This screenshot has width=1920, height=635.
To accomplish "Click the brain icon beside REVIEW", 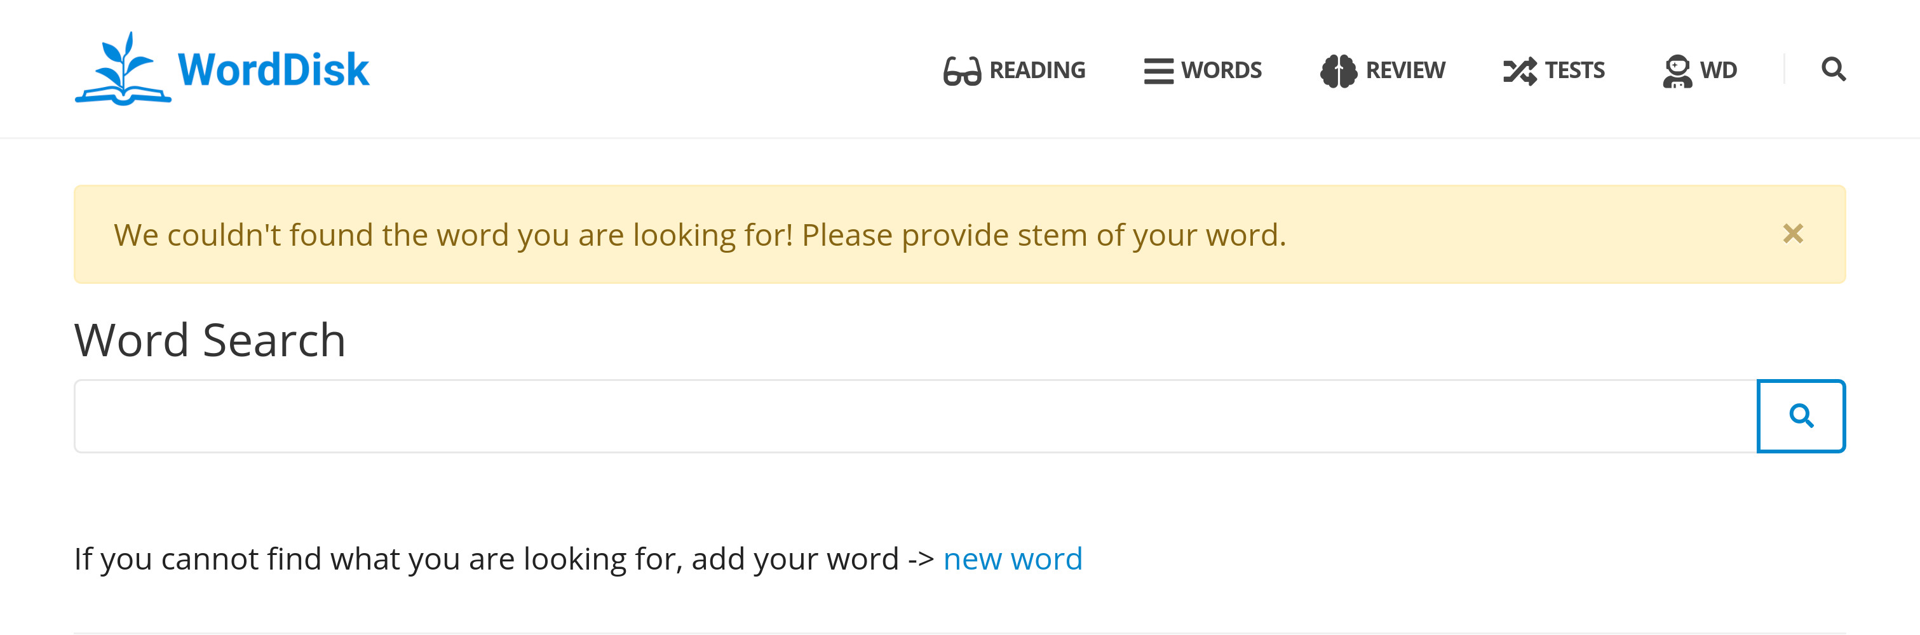I will coord(1339,71).
